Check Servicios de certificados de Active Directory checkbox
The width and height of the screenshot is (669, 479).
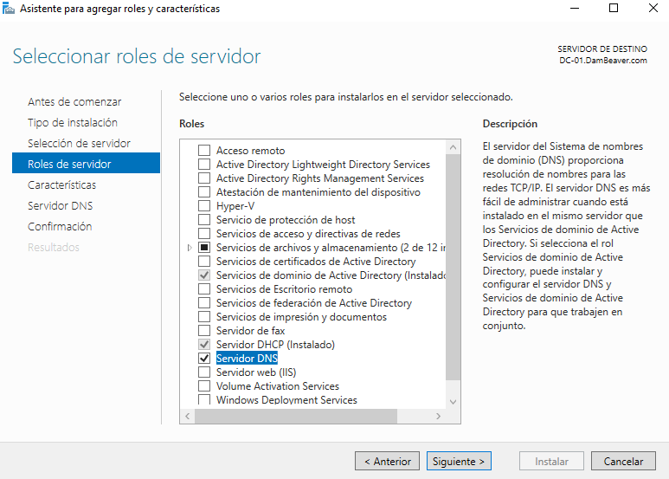click(x=204, y=262)
